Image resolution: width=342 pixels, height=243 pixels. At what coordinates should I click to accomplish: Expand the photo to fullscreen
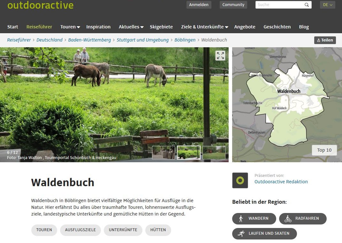click(x=220, y=56)
